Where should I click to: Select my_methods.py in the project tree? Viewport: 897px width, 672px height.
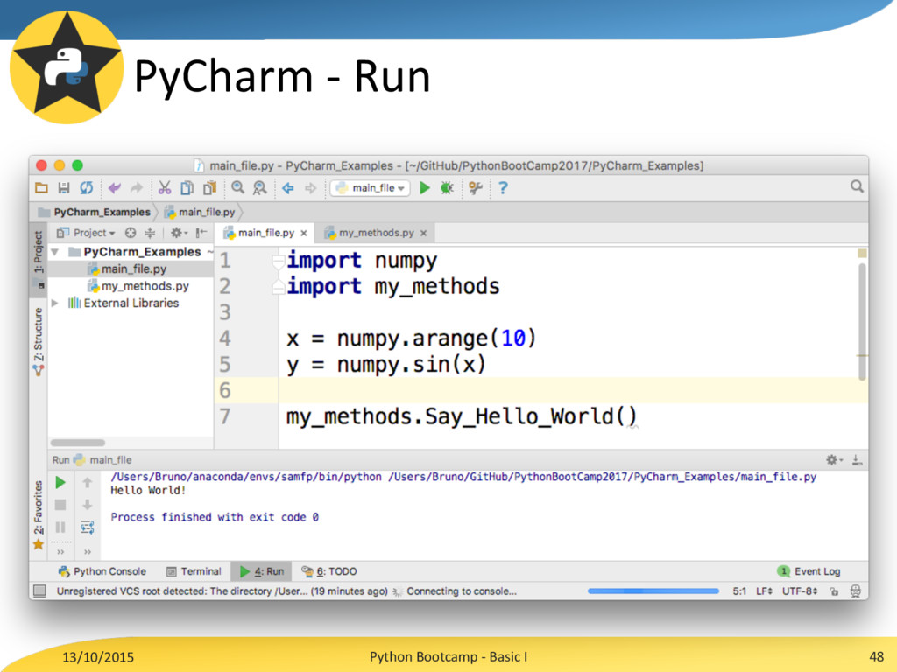[x=131, y=286]
